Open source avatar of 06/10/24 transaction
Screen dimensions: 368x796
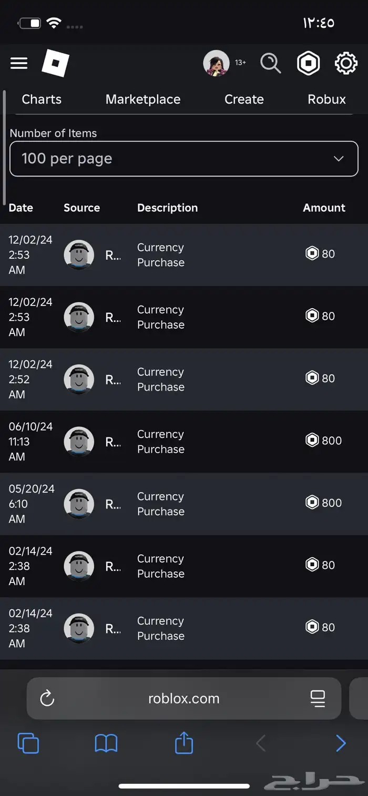pyautogui.click(x=79, y=442)
